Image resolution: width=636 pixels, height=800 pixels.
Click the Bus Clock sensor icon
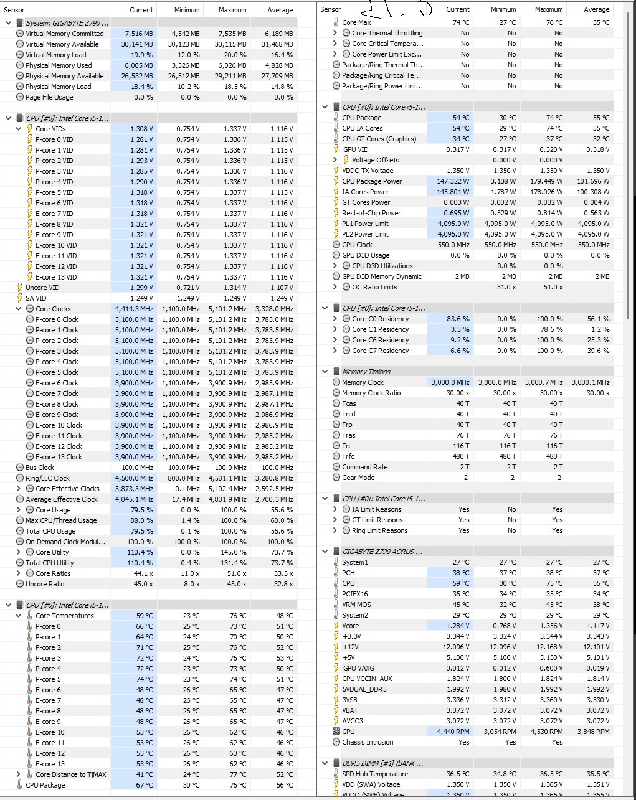20,468
